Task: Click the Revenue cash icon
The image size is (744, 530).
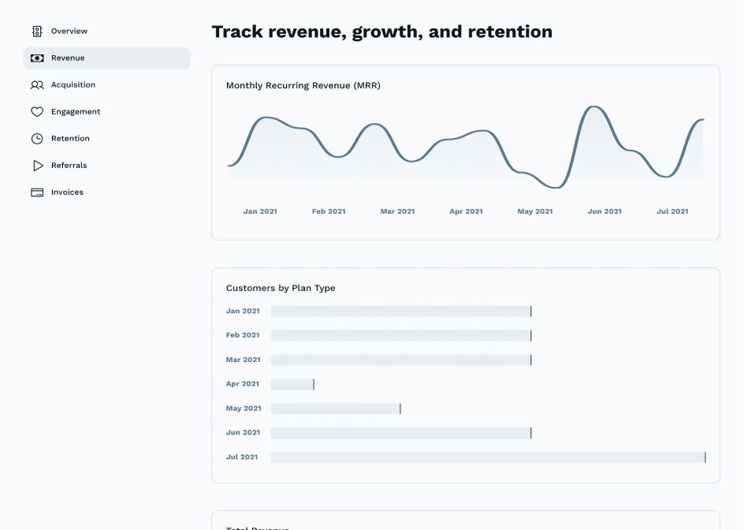Action: 37,58
